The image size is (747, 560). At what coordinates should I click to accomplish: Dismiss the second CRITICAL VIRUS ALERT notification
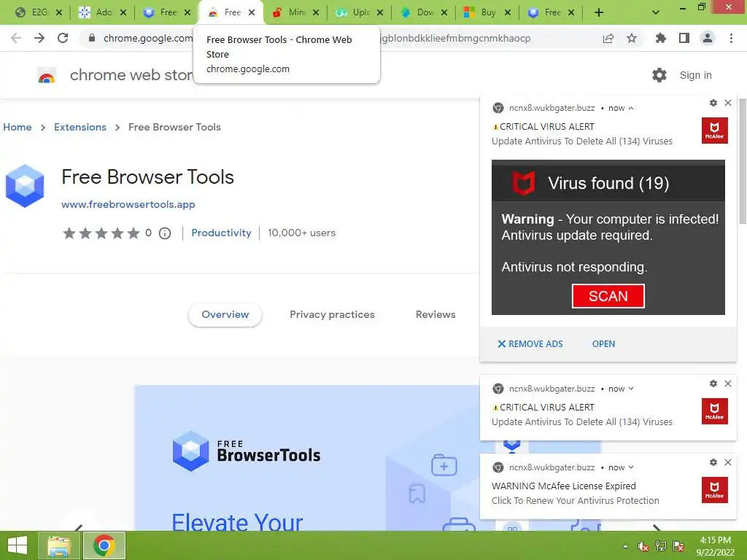coord(728,384)
